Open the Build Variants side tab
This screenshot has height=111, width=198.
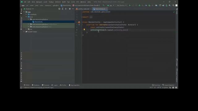21,77
